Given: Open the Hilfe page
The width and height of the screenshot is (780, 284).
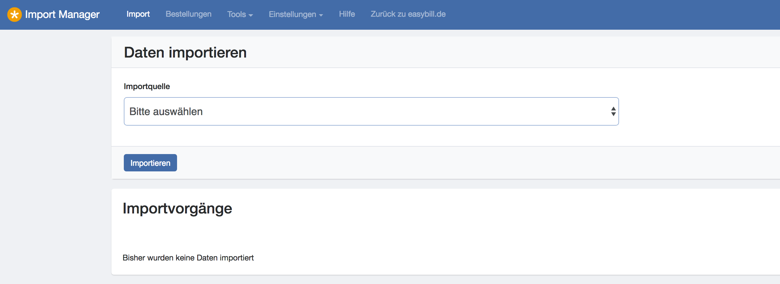Looking at the screenshot, I should pyautogui.click(x=347, y=14).
